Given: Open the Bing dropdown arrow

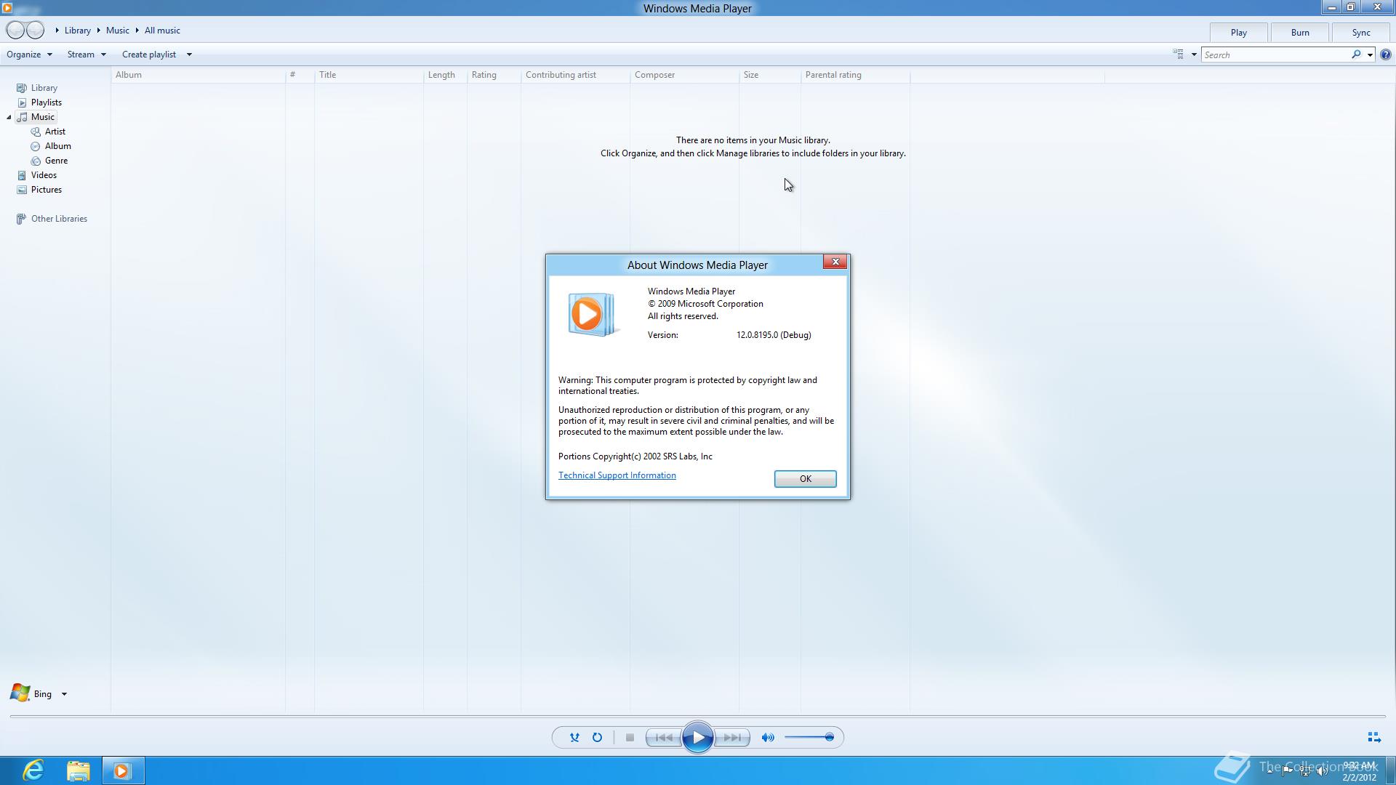Looking at the screenshot, I should [x=63, y=693].
